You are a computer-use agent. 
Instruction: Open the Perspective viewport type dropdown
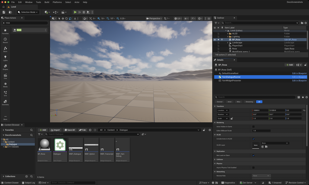point(154,18)
